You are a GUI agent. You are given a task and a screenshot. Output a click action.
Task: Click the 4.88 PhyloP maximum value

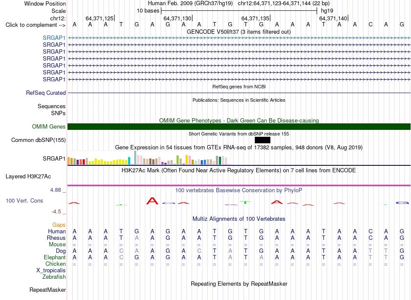coord(55,190)
